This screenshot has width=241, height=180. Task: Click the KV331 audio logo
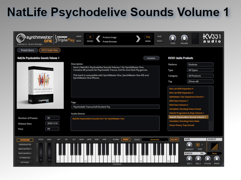pos(212,38)
